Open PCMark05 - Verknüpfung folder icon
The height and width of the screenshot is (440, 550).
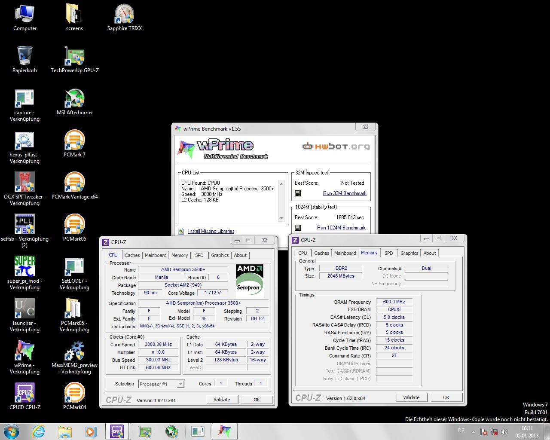click(74, 316)
